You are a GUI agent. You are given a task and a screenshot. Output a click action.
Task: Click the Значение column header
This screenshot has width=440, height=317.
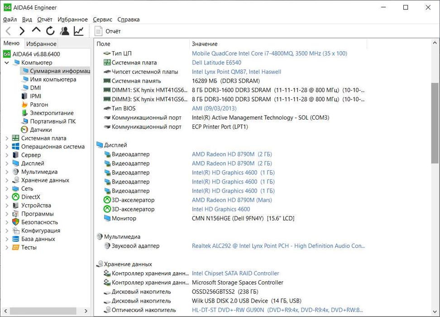[x=278, y=44]
